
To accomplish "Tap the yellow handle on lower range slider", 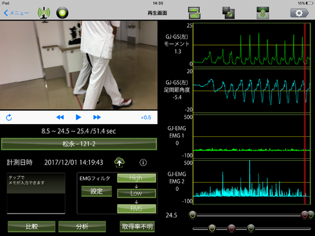I will (212, 228).
